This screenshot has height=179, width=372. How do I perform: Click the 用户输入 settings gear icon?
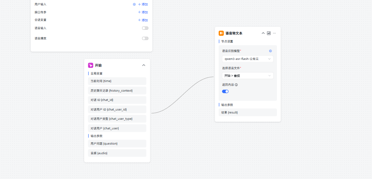click(x=134, y=4)
